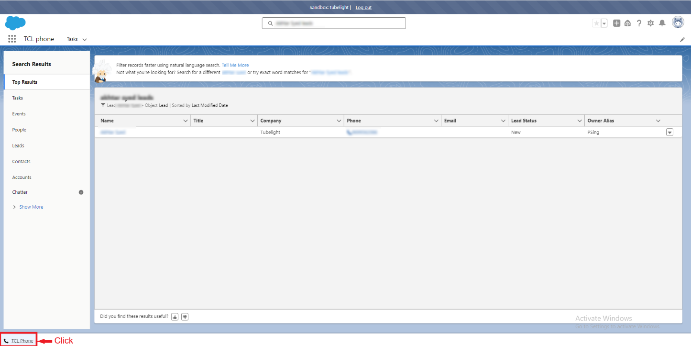Click the pencil edit navigation icon
The image size is (691, 346).
pos(682,40)
